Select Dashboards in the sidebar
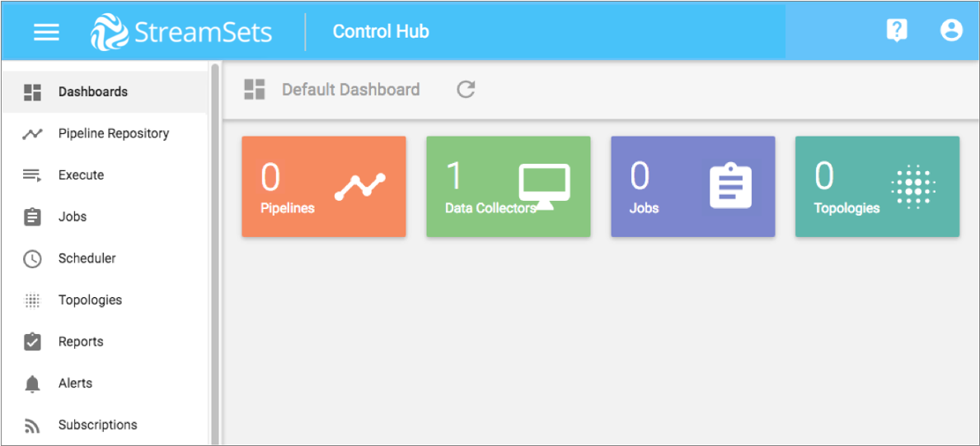This screenshot has width=980, height=446. [92, 92]
